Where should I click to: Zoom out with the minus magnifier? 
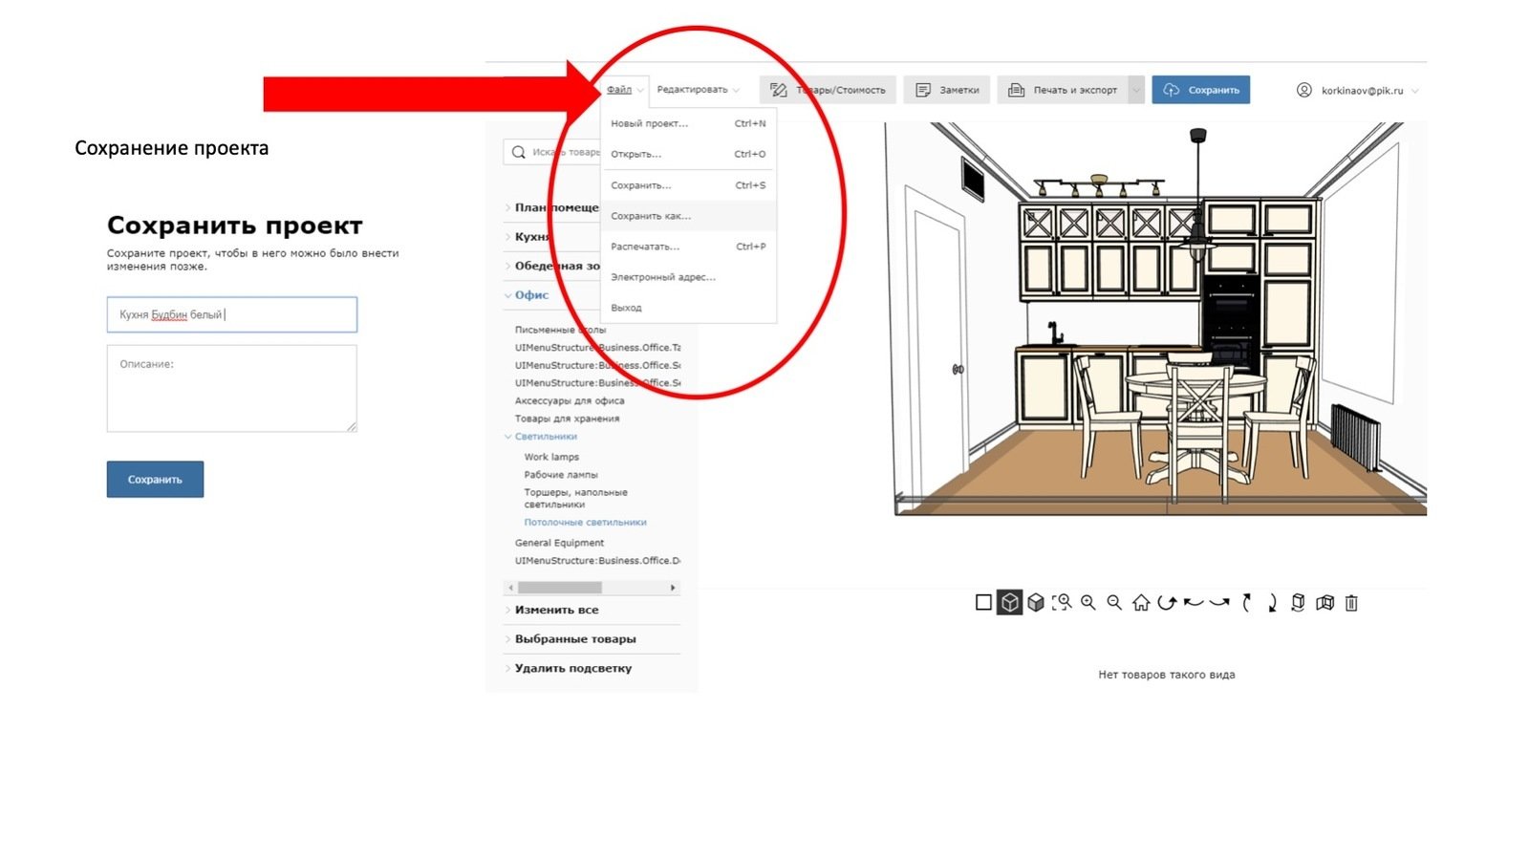(x=1114, y=602)
